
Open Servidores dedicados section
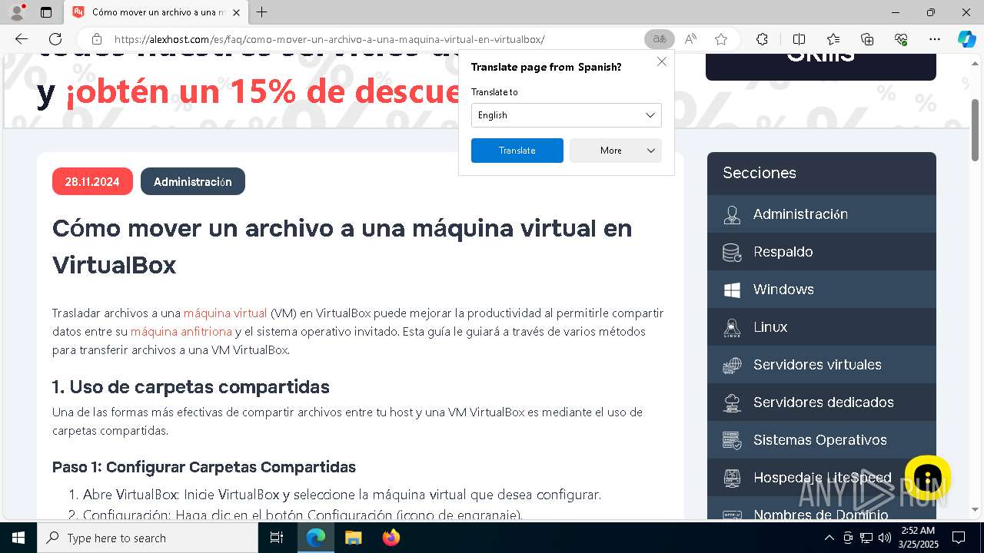(821, 402)
